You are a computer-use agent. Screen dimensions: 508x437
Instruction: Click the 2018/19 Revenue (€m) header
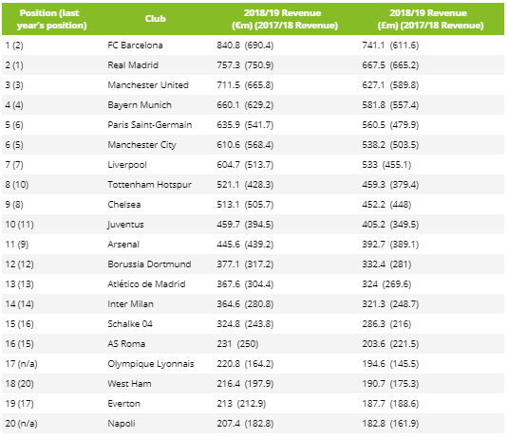(x=285, y=19)
